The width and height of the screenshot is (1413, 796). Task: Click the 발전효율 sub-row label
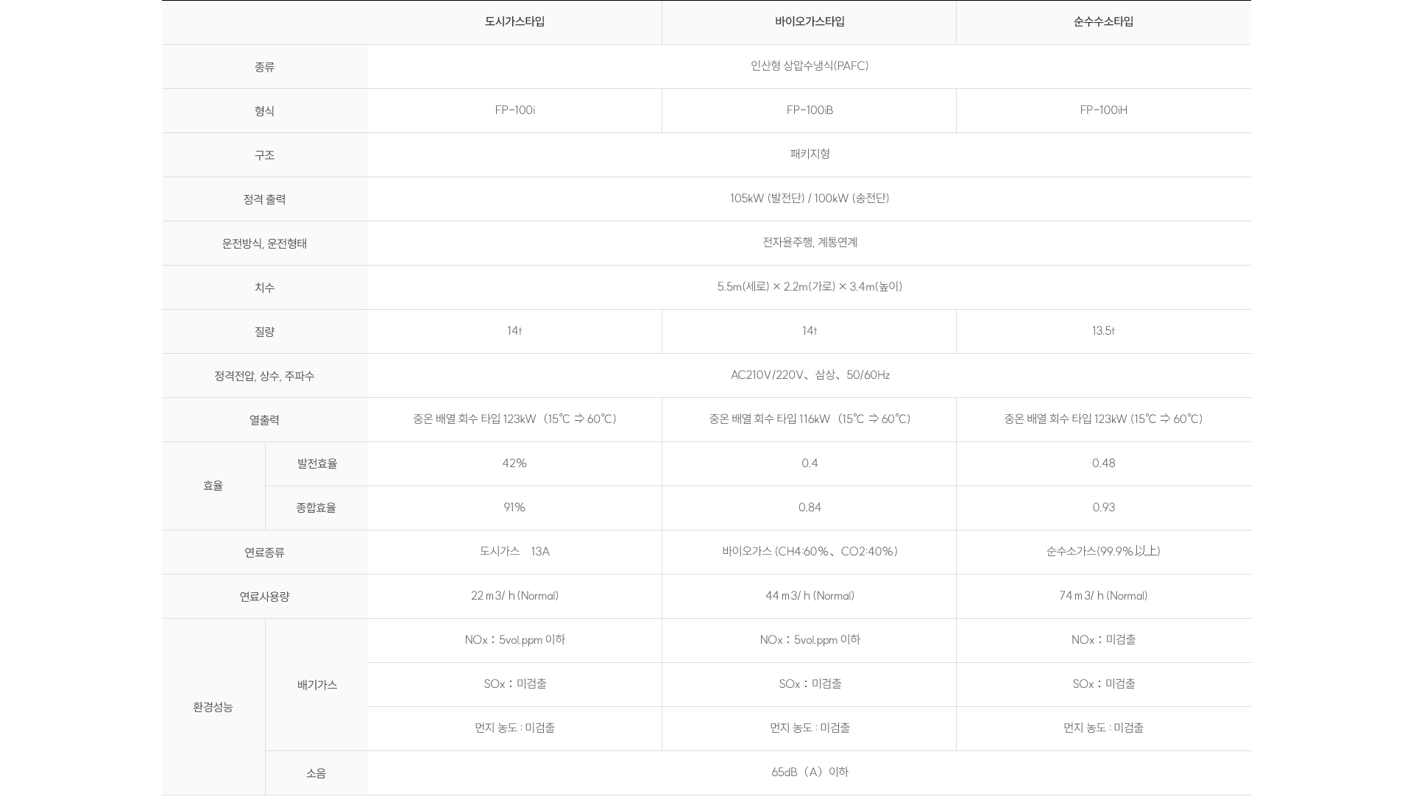click(316, 463)
